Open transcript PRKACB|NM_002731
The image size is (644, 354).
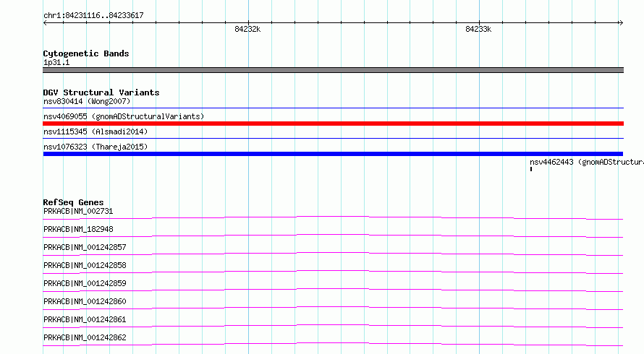[x=78, y=211]
